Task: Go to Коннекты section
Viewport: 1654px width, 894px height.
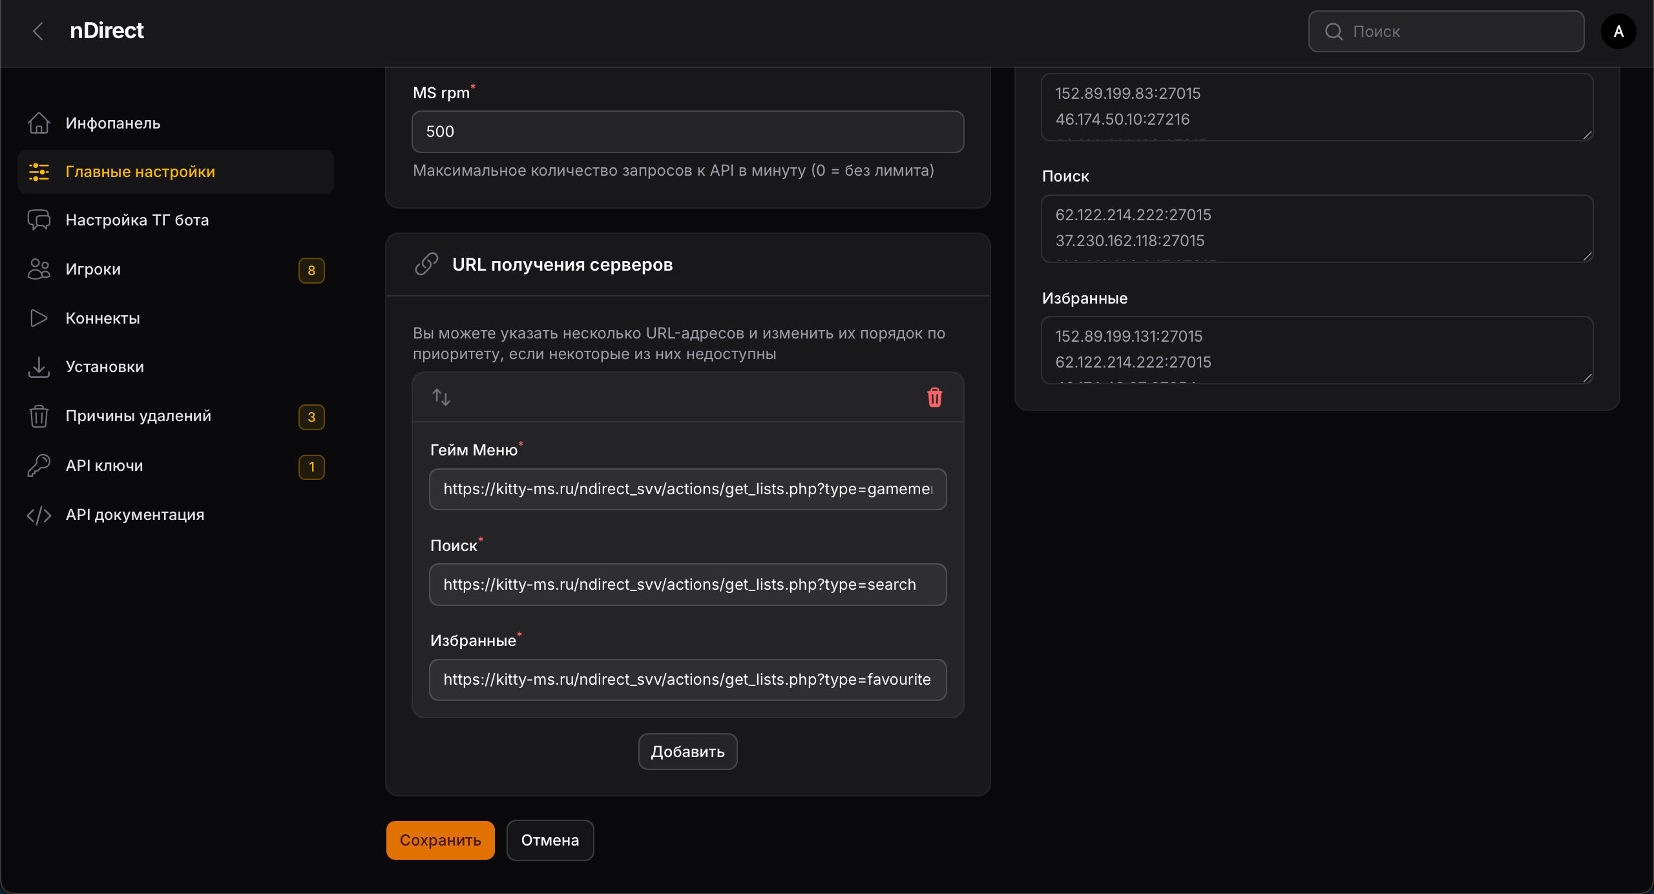Action: (x=102, y=318)
